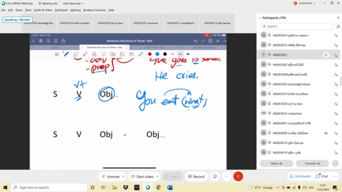Open the Audio & Video menu
Screen dimensions: 342x192
point(43,10)
